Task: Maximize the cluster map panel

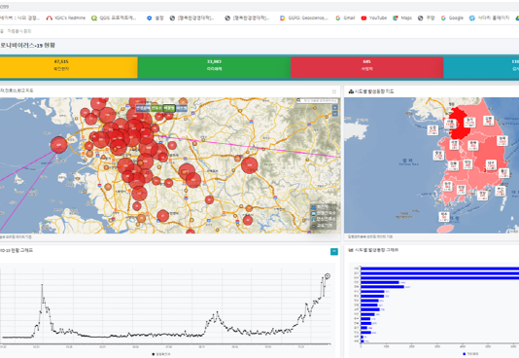Action: click(x=334, y=91)
